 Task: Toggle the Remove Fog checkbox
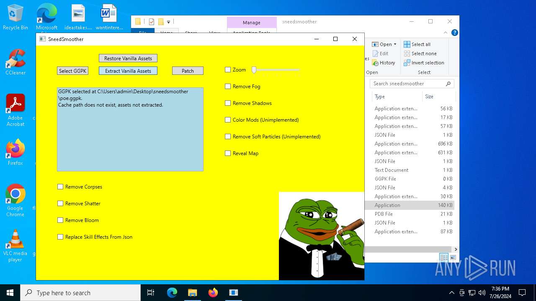click(228, 87)
